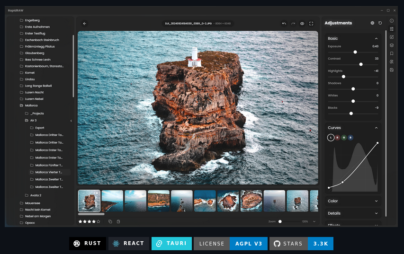
Task: Click the copy settings icon beside the star rating
Action: pos(110,221)
